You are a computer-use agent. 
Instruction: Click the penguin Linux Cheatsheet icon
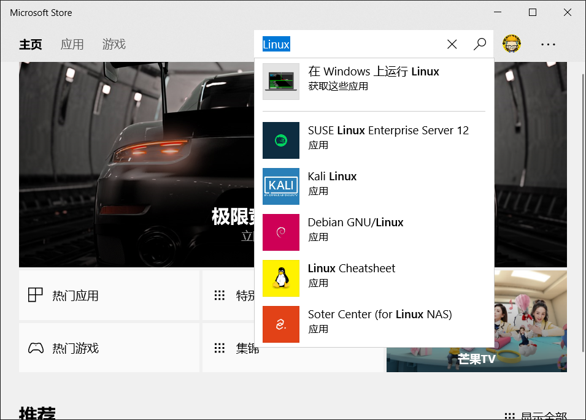pos(281,278)
